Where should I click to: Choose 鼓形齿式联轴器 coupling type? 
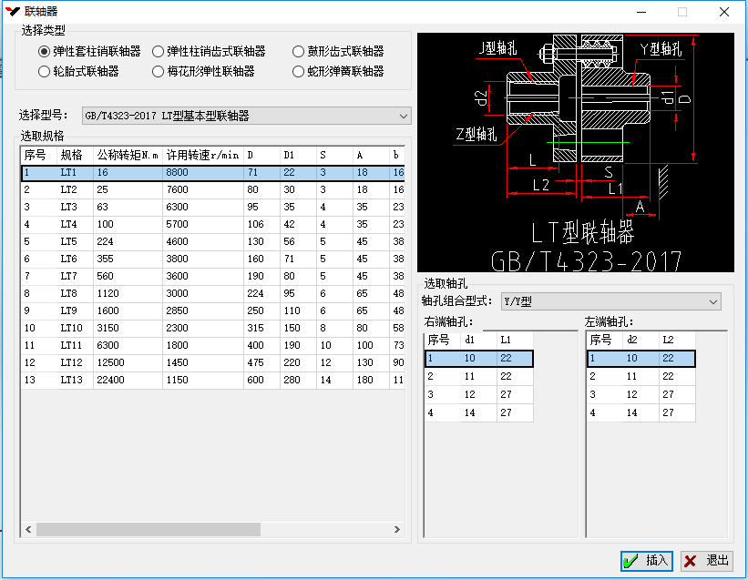click(298, 52)
